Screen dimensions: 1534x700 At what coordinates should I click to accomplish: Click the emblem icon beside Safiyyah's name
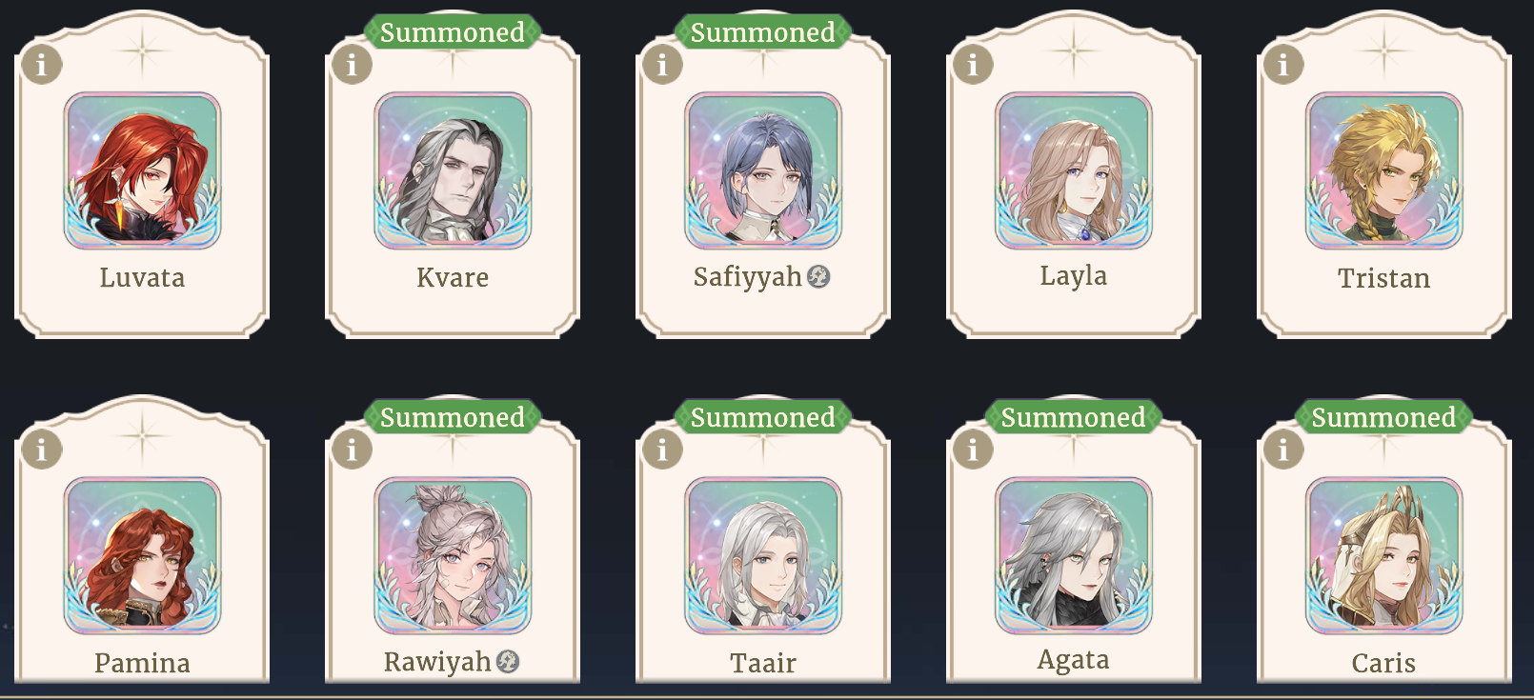[818, 276]
